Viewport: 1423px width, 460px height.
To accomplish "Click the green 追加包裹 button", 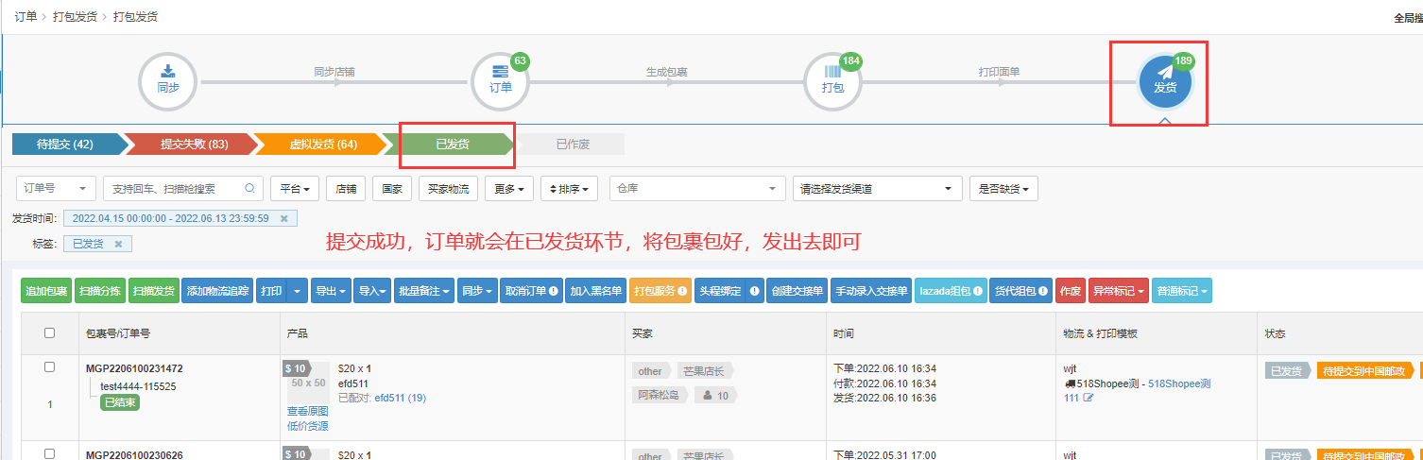I will pos(46,291).
